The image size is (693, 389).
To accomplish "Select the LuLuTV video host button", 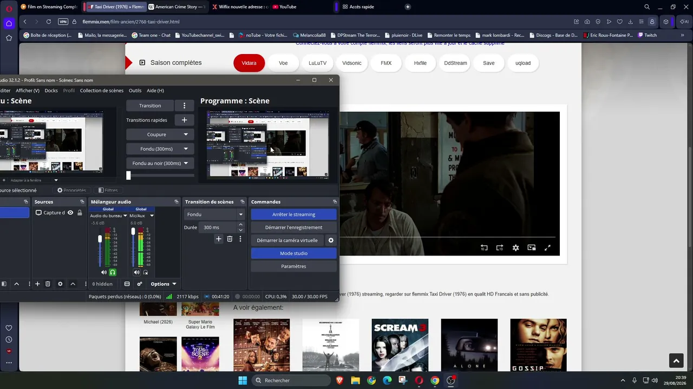I will click(317, 63).
